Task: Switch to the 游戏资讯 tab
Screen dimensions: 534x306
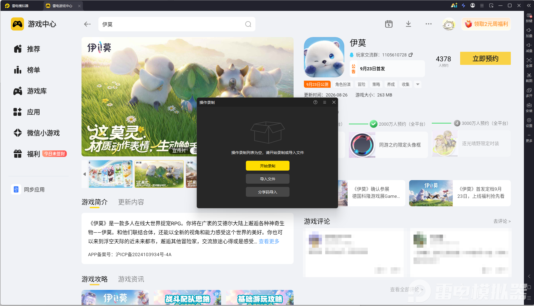Action: click(x=131, y=279)
